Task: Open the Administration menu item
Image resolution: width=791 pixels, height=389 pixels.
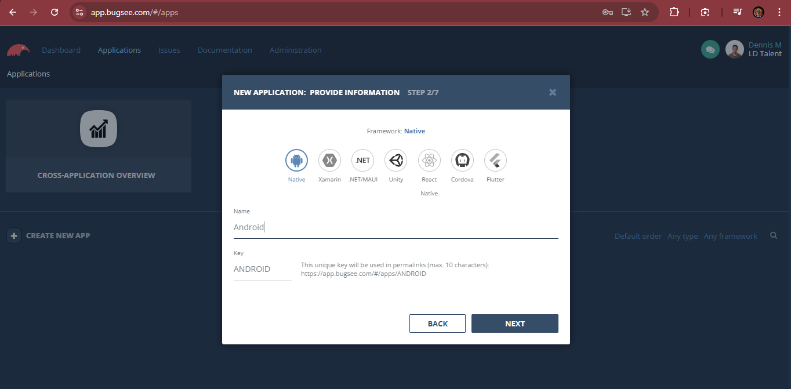Action: [x=296, y=50]
